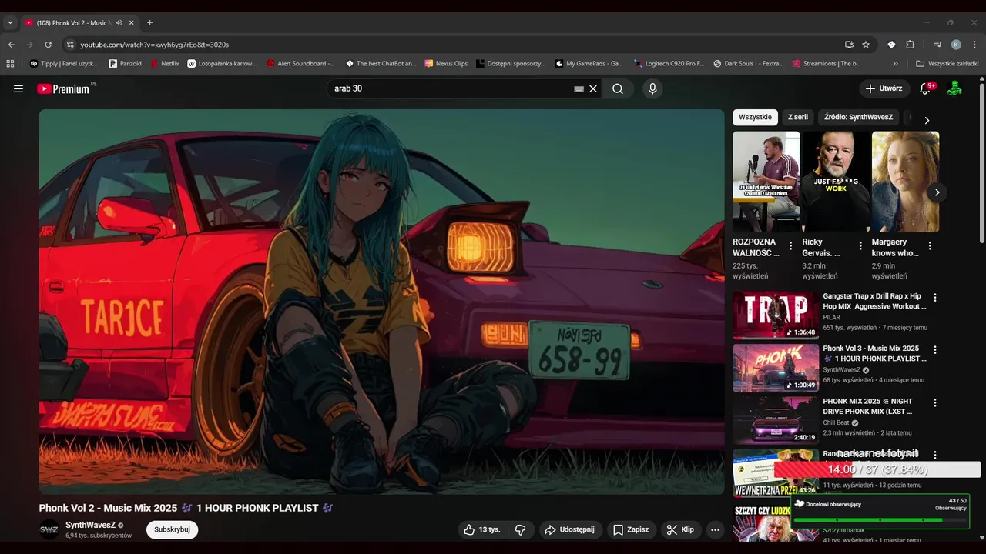Open a new tab with plus button

pos(149,23)
